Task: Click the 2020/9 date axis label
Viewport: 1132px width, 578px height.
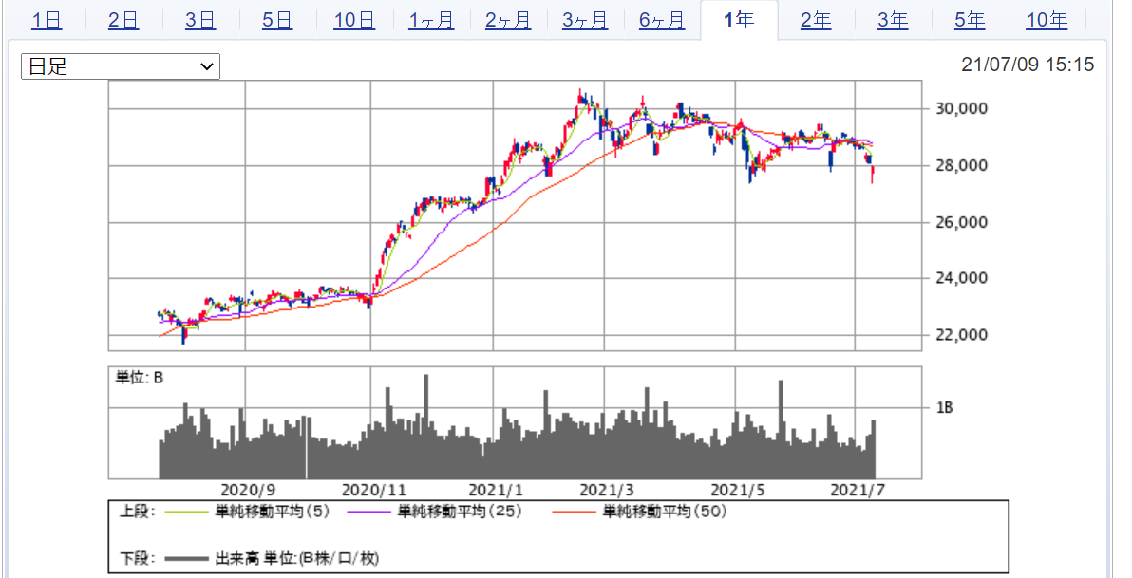Action: 248,490
